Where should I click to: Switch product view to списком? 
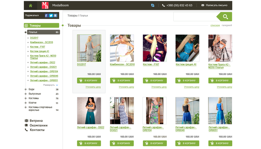[215, 25]
